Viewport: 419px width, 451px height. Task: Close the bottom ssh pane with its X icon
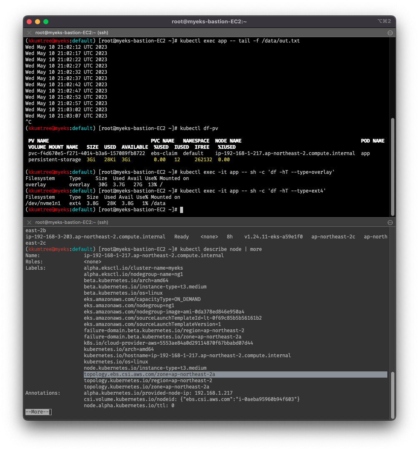[29, 222]
